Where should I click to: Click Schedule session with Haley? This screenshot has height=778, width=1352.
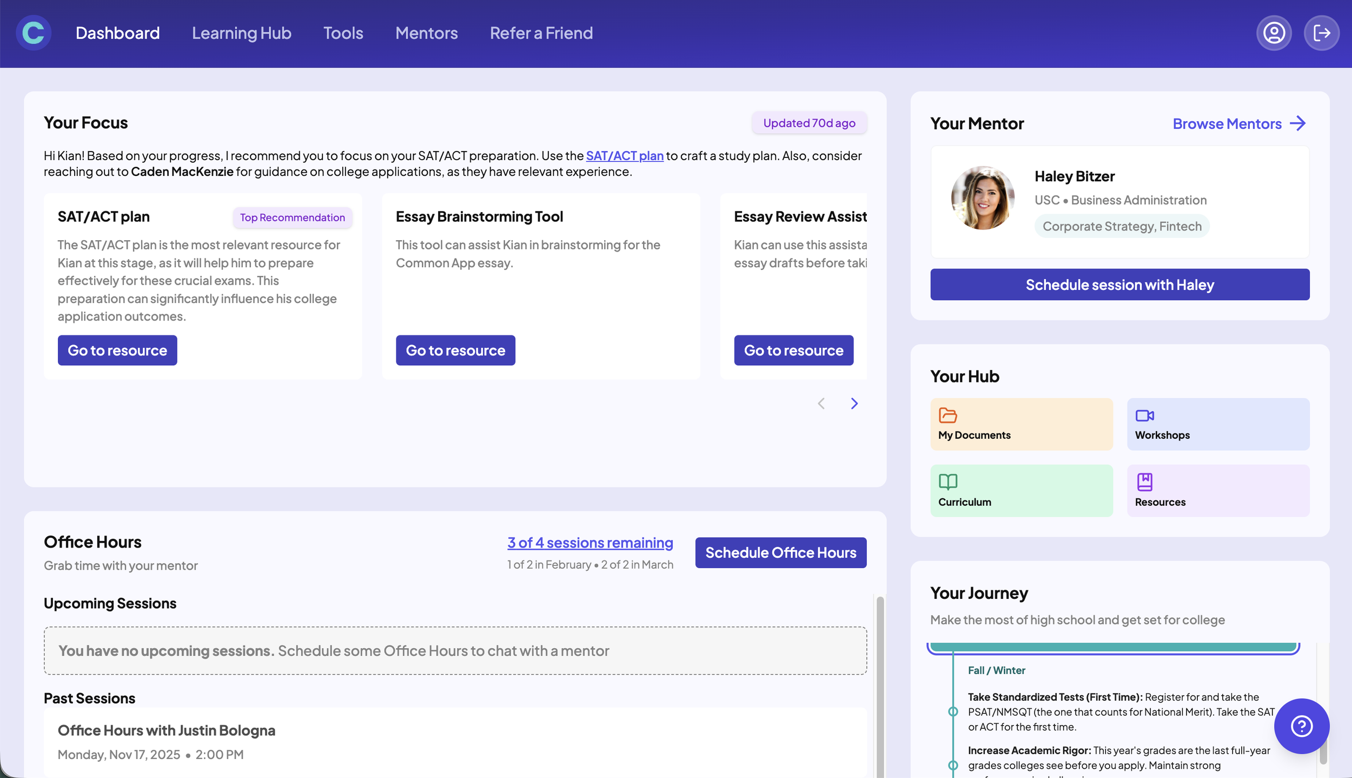click(x=1119, y=285)
